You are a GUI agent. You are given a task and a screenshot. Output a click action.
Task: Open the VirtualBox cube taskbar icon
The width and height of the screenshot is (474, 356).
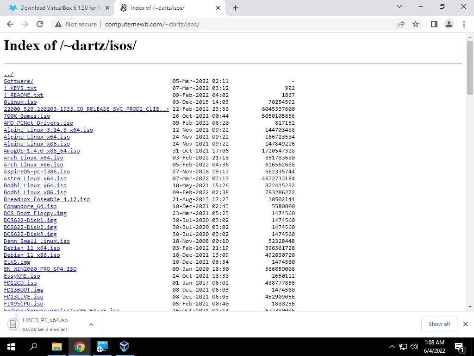pos(124,347)
